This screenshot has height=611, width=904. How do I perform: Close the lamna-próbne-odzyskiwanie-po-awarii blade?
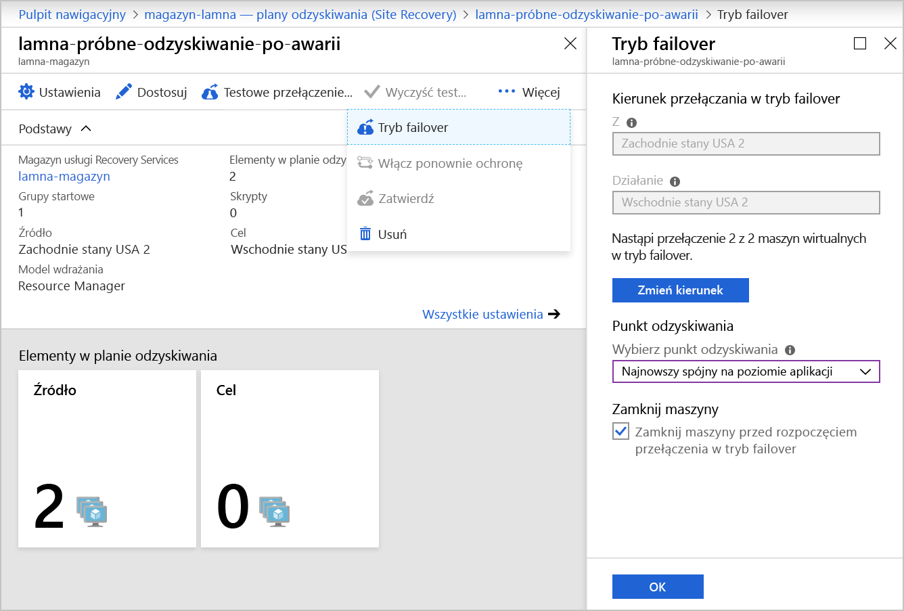(x=570, y=43)
